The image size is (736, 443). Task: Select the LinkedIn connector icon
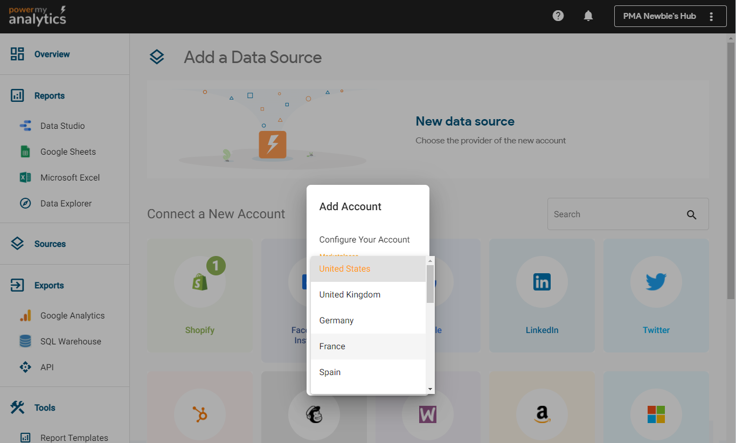pyautogui.click(x=541, y=282)
